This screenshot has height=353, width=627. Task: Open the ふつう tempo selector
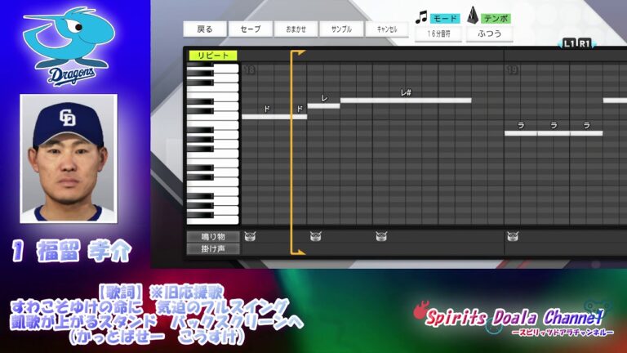tap(489, 34)
